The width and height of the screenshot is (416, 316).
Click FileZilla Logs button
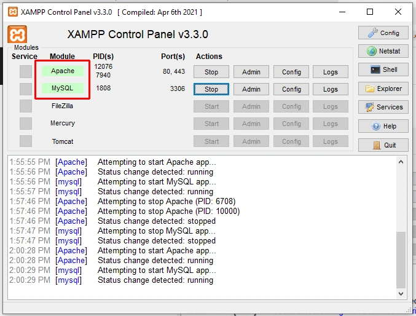tap(331, 106)
